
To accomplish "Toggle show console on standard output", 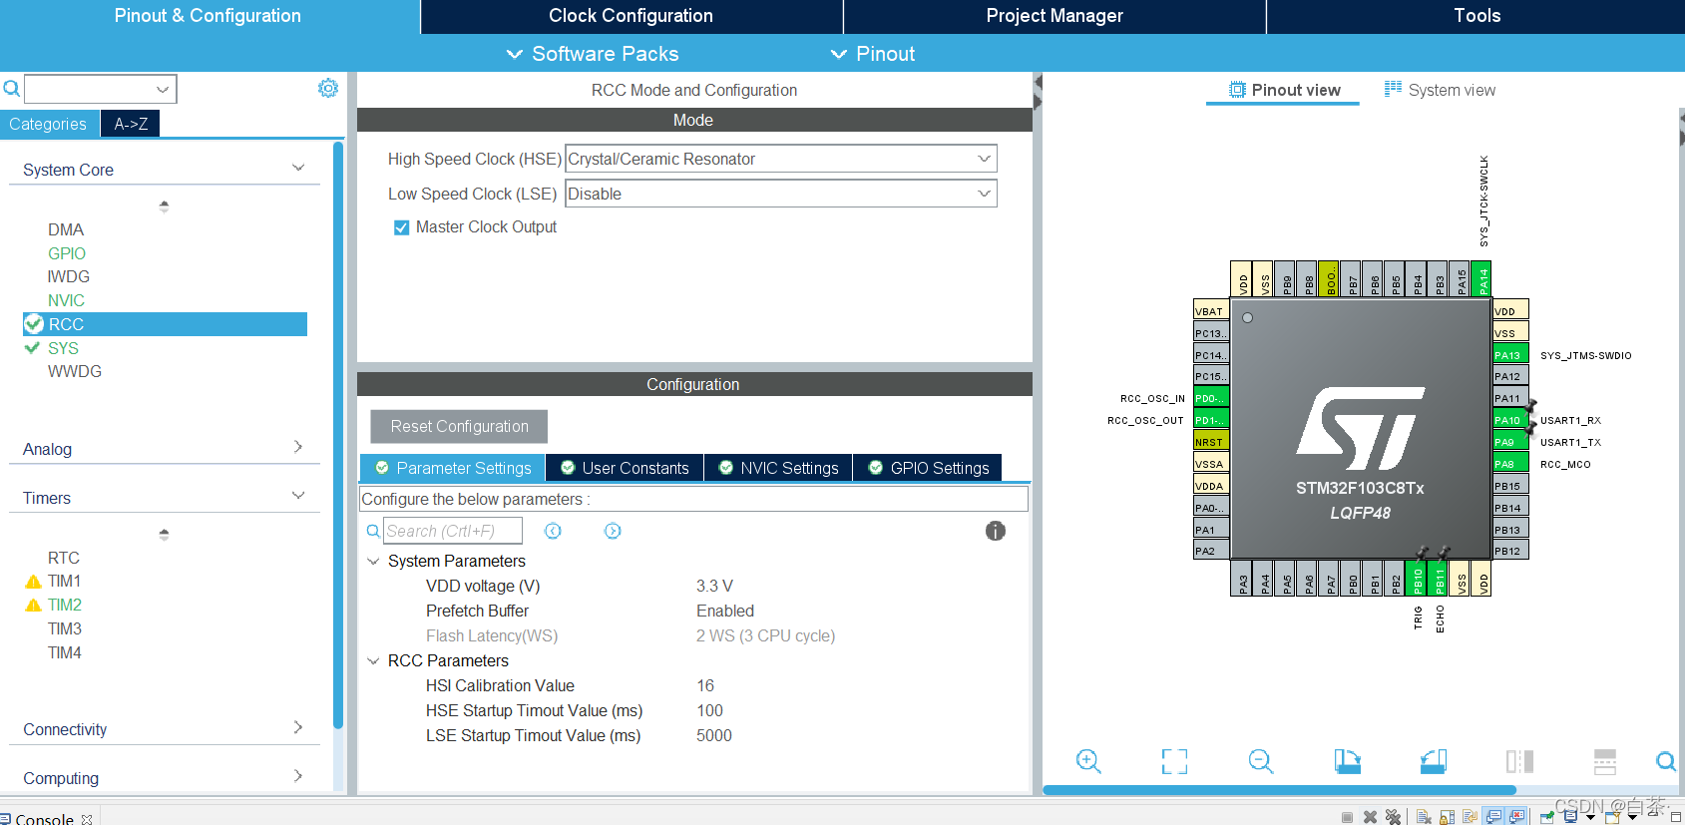I will pos(1493,817).
